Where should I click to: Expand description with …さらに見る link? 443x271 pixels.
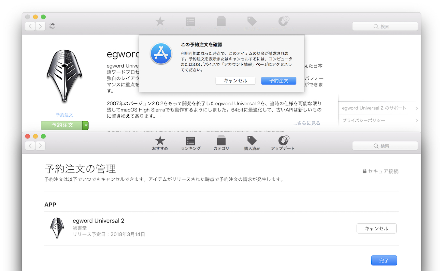click(307, 123)
